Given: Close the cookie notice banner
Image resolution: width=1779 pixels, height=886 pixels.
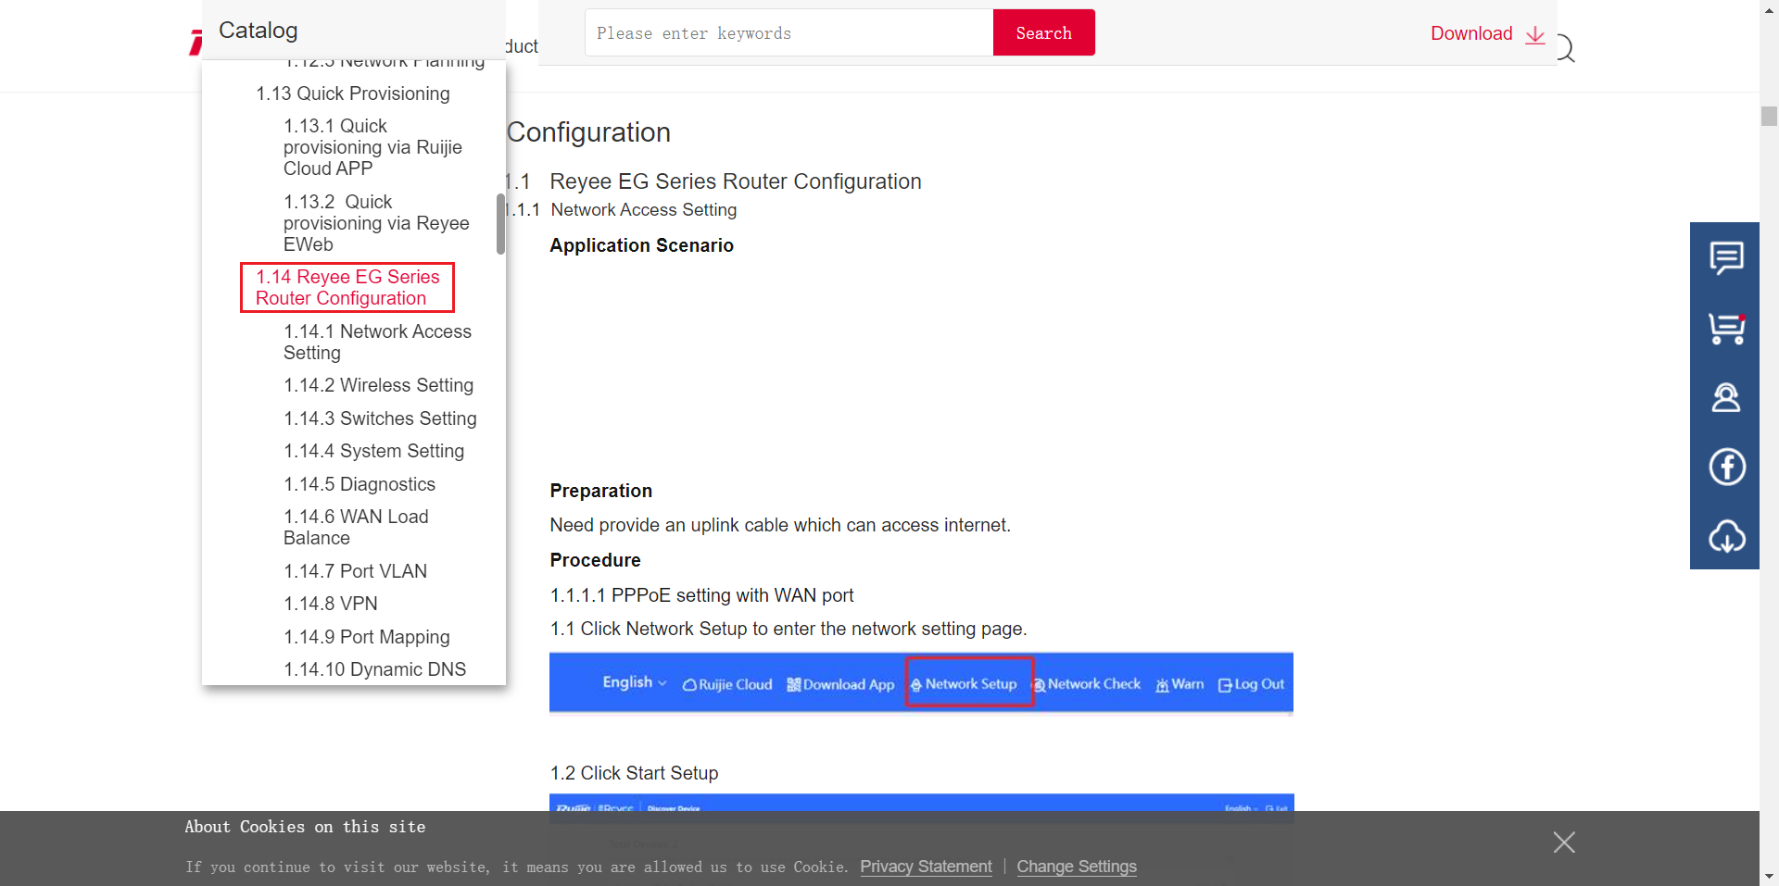Looking at the screenshot, I should pos(1564,842).
